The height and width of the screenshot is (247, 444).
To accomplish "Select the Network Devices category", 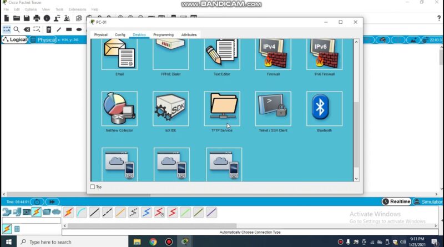I will 7,212.
